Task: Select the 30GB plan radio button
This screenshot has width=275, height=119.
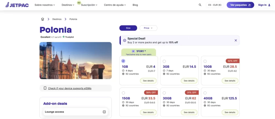Action: (164, 93)
